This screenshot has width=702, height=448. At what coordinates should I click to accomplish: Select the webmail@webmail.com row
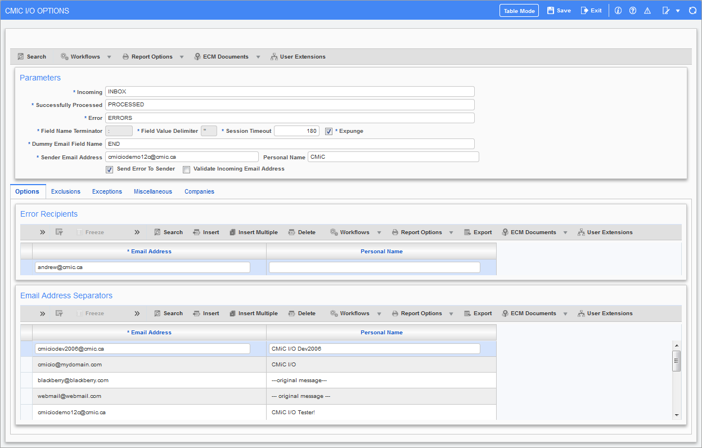[258, 396]
